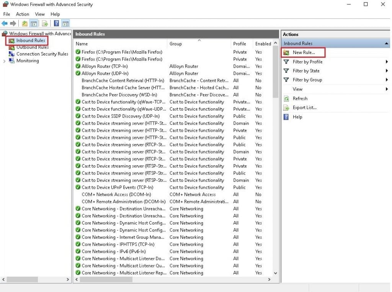
Task: Toggle the Show/Hide Action Pane toolbar icon
Action: 65,23
